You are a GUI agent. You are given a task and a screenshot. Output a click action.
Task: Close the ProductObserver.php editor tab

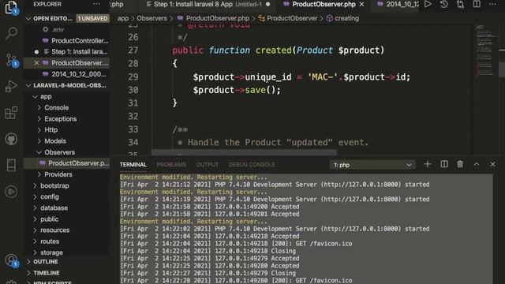tap(361, 4)
